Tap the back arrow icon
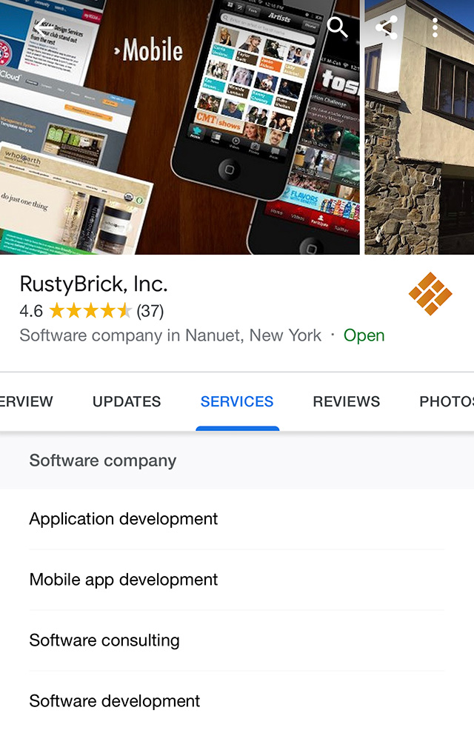This screenshot has width=474, height=733. [x=44, y=29]
